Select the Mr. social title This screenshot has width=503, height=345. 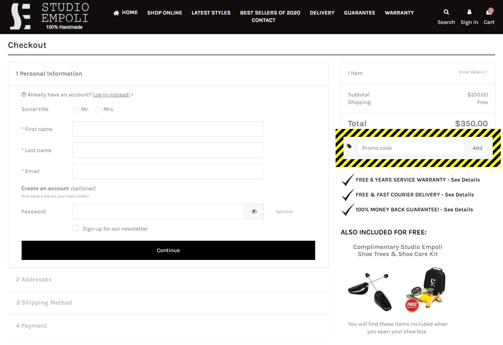pyautogui.click(x=75, y=110)
